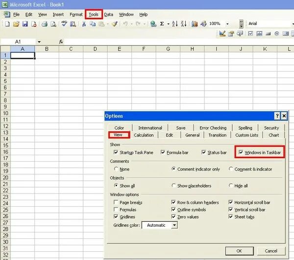Click the Options dialog help button
The height and width of the screenshot is (260, 294).
click(277, 116)
